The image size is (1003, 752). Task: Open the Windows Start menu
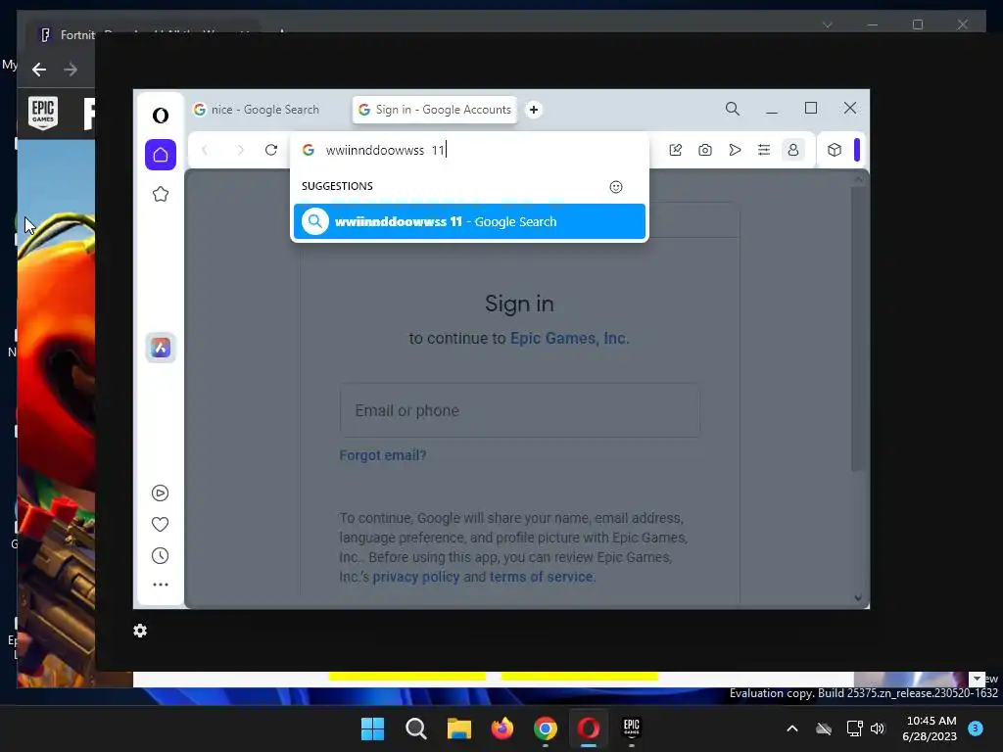point(372,728)
